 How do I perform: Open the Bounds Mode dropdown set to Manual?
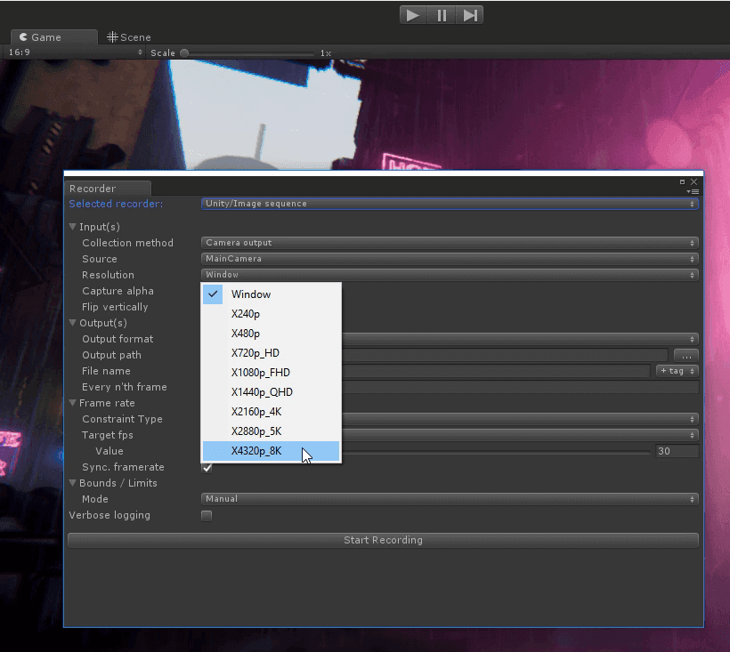tap(450, 499)
